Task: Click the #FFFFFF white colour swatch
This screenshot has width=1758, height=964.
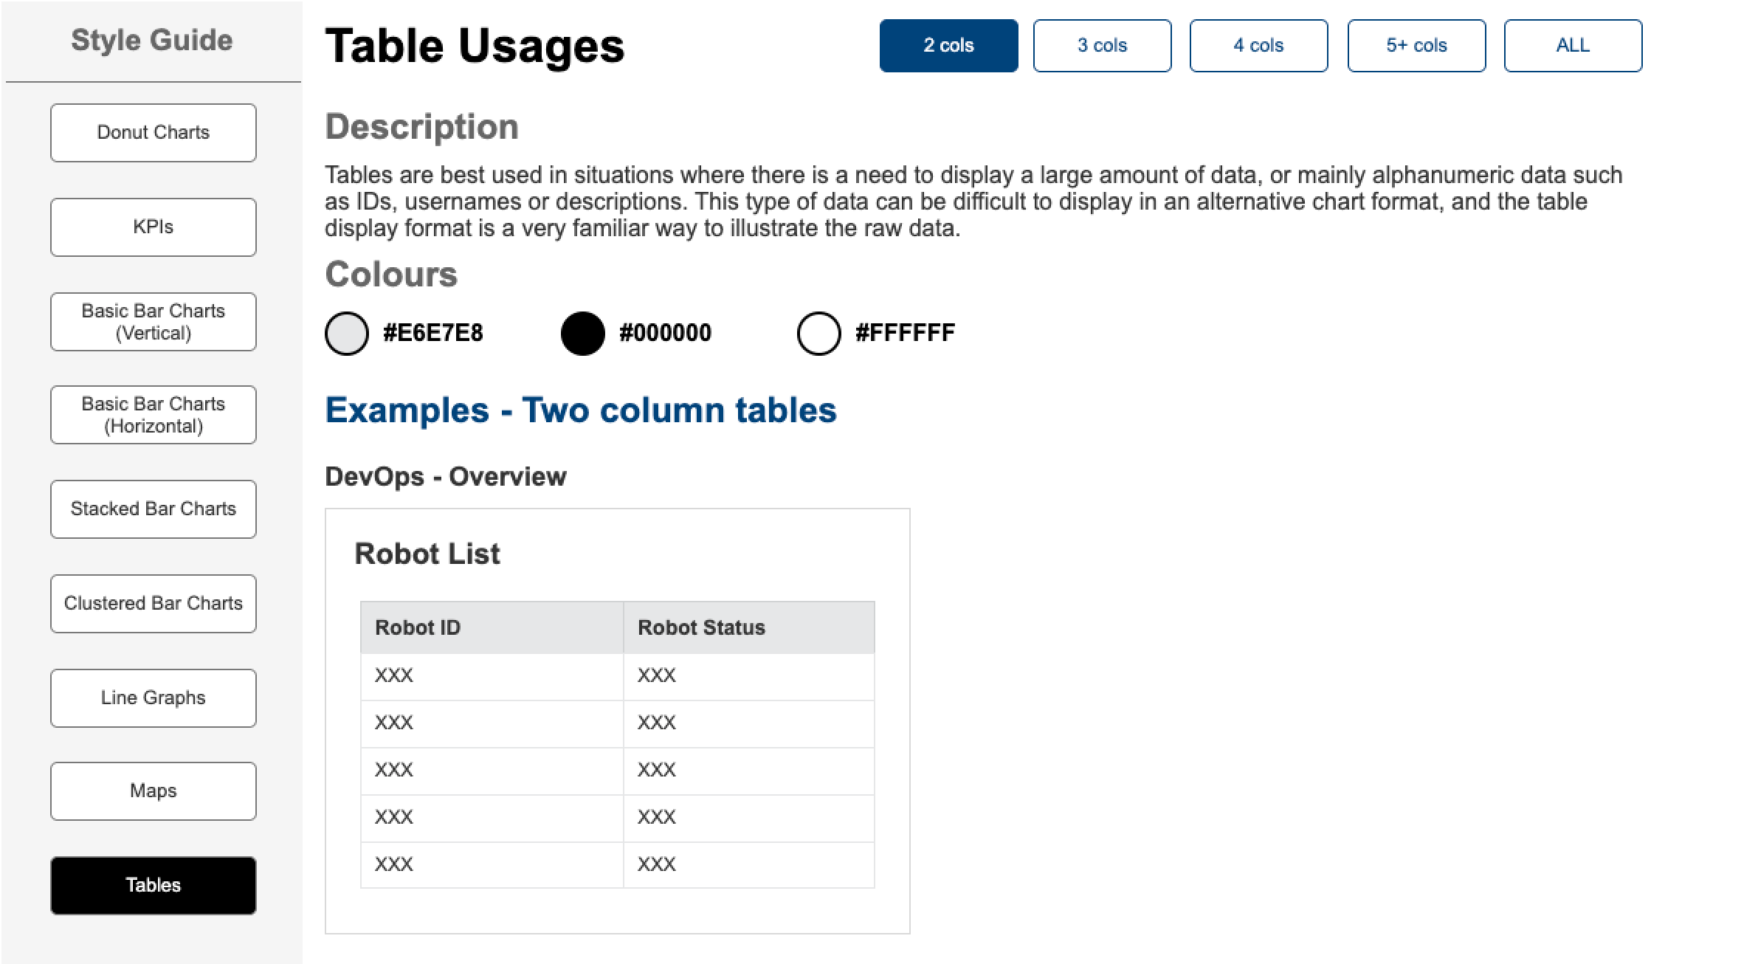Action: tap(819, 334)
